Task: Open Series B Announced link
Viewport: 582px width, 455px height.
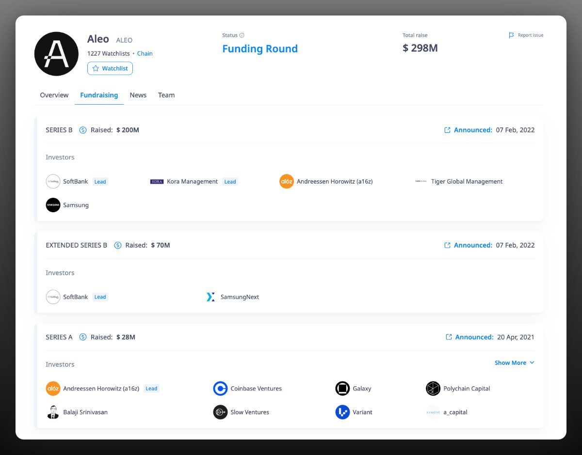Action: 473,130
